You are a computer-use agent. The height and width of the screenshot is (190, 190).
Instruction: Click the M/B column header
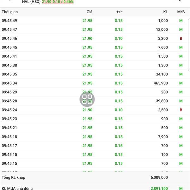(181, 12)
